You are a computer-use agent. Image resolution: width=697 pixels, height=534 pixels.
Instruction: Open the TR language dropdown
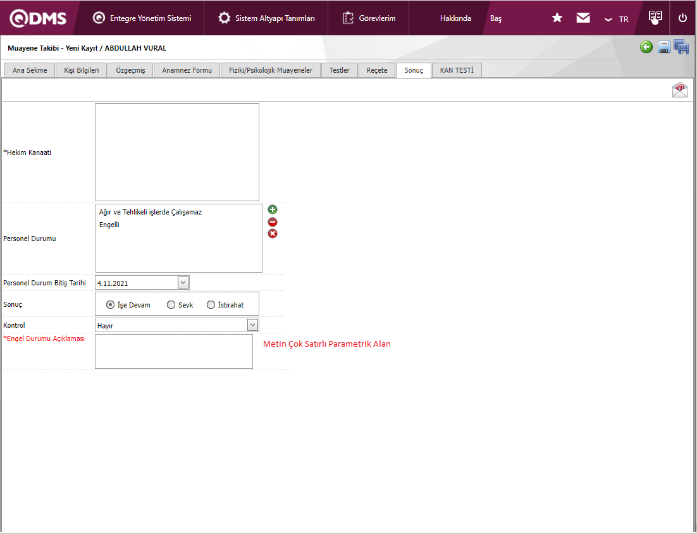[x=617, y=19]
